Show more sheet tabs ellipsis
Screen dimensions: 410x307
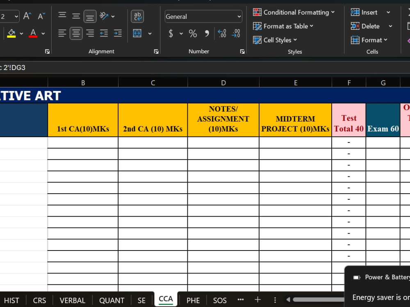coord(241,300)
